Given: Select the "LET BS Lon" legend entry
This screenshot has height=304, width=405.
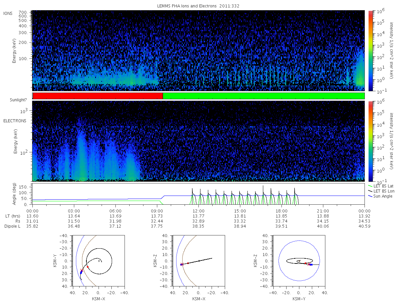Looking at the screenshot, I should [x=381, y=191].
